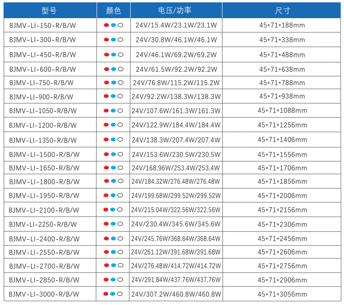This screenshot has height=305, width=344.
Task: Select model BJMV-LI-300-R/B/W
Action: [x=43, y=40]
